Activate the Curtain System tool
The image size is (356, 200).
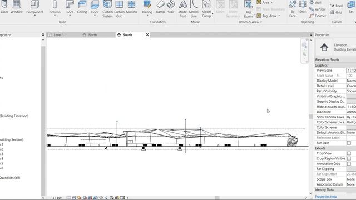pos(107,9)
